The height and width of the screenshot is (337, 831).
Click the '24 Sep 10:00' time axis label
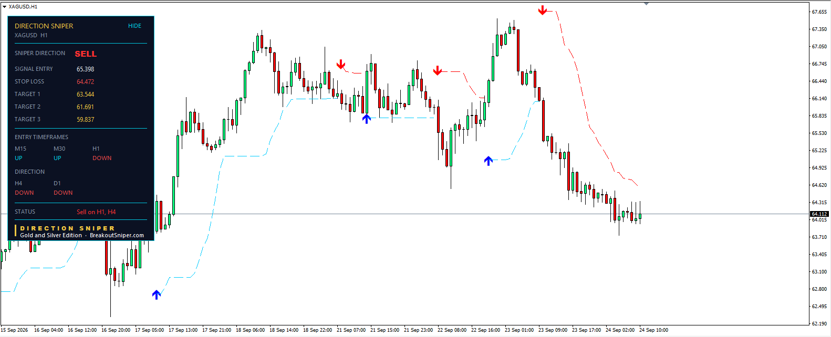click(x=653, y=330)
